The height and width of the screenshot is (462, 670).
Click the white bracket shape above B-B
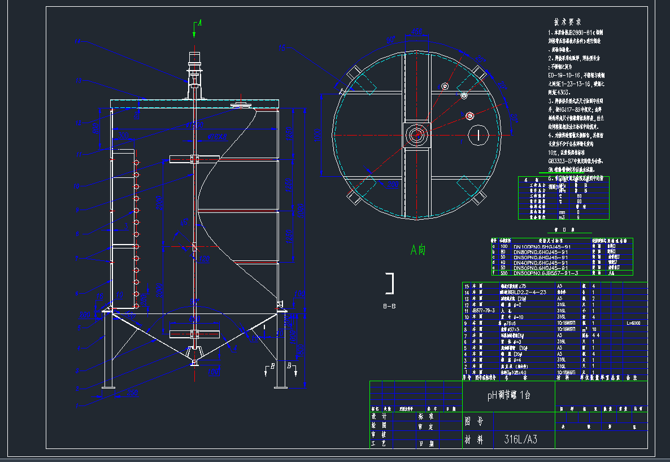point(389,284)
